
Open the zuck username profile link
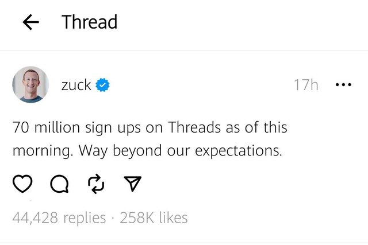coord(76,85)
